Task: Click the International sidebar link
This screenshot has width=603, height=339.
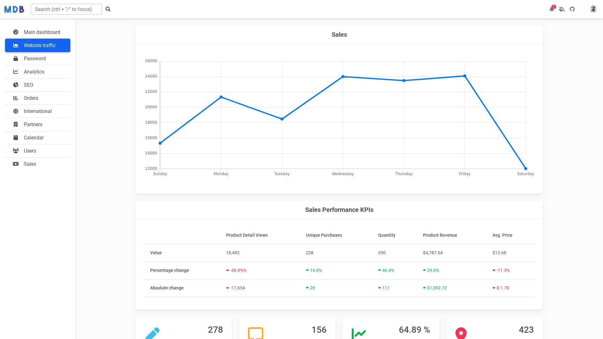Action: (38, 111)
